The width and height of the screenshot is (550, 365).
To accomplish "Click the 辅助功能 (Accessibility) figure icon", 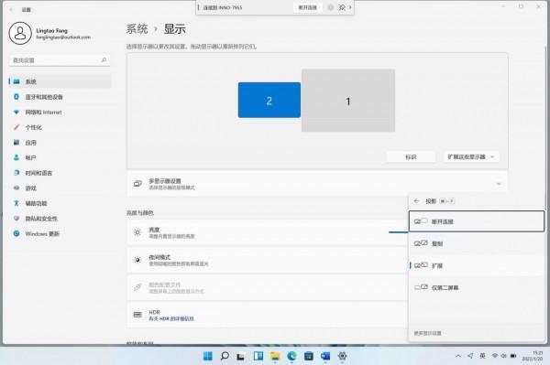I will [16, 203].
